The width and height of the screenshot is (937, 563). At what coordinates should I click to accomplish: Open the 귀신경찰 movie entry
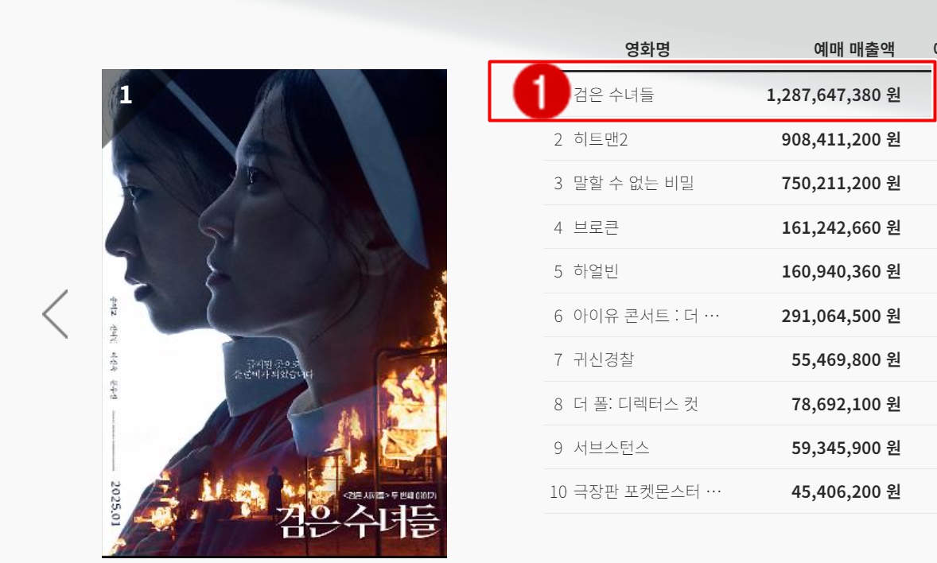pos(604,359)
